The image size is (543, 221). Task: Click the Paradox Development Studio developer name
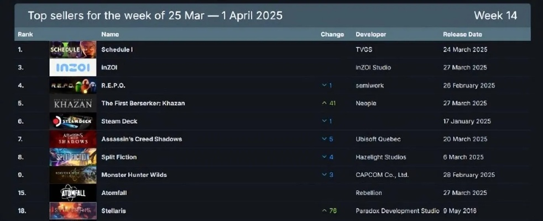[398, 211]
